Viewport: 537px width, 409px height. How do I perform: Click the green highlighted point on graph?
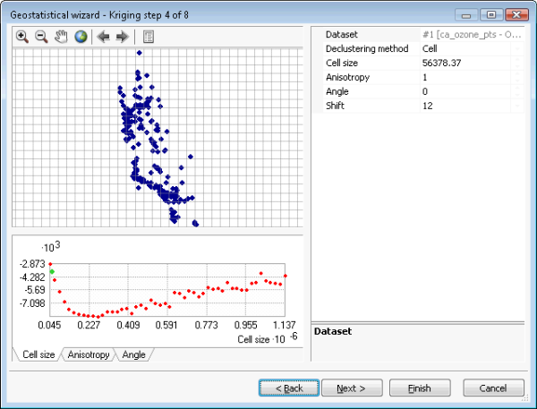coord(52,271)
